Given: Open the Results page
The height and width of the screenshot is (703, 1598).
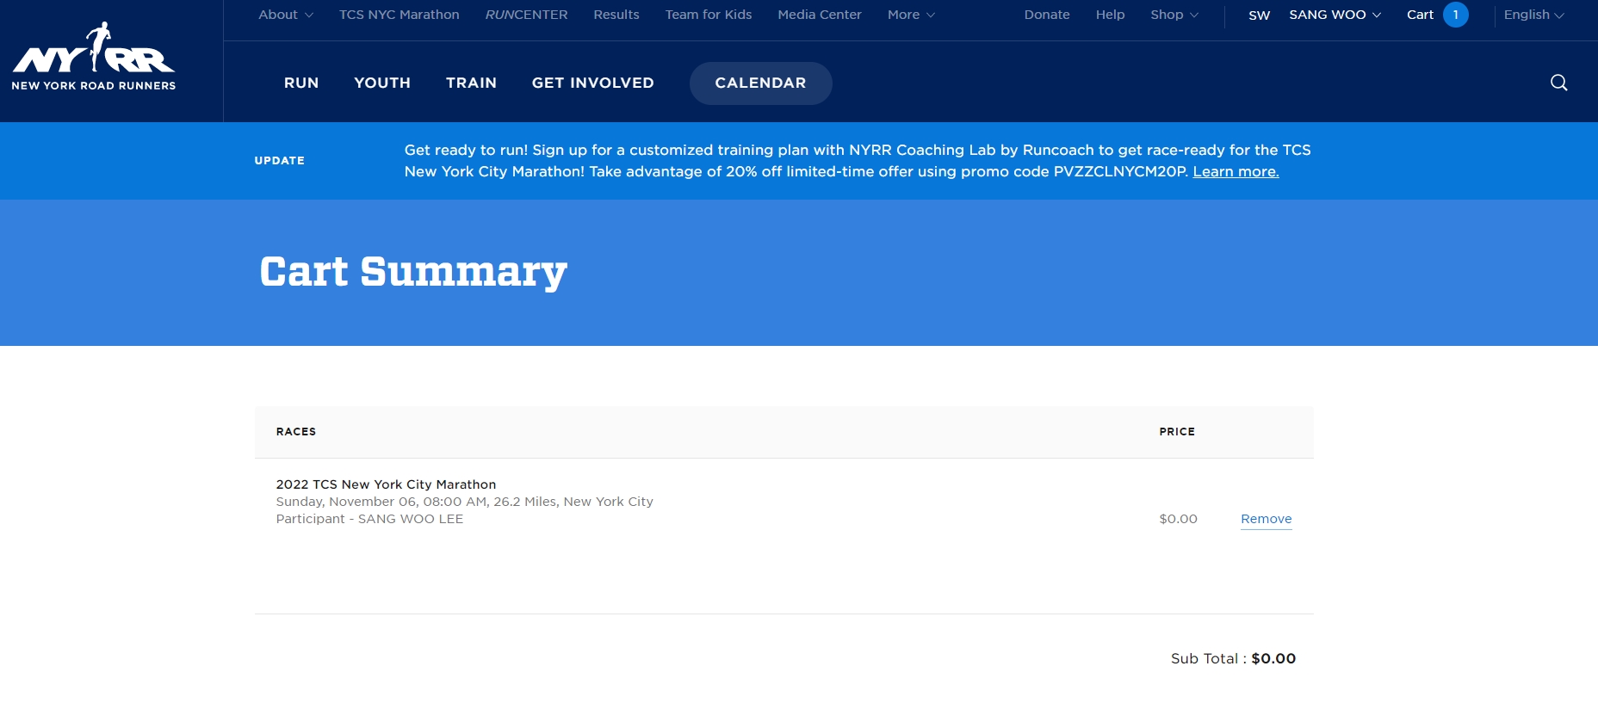Looking at the screenshot, I should point(616,15).
